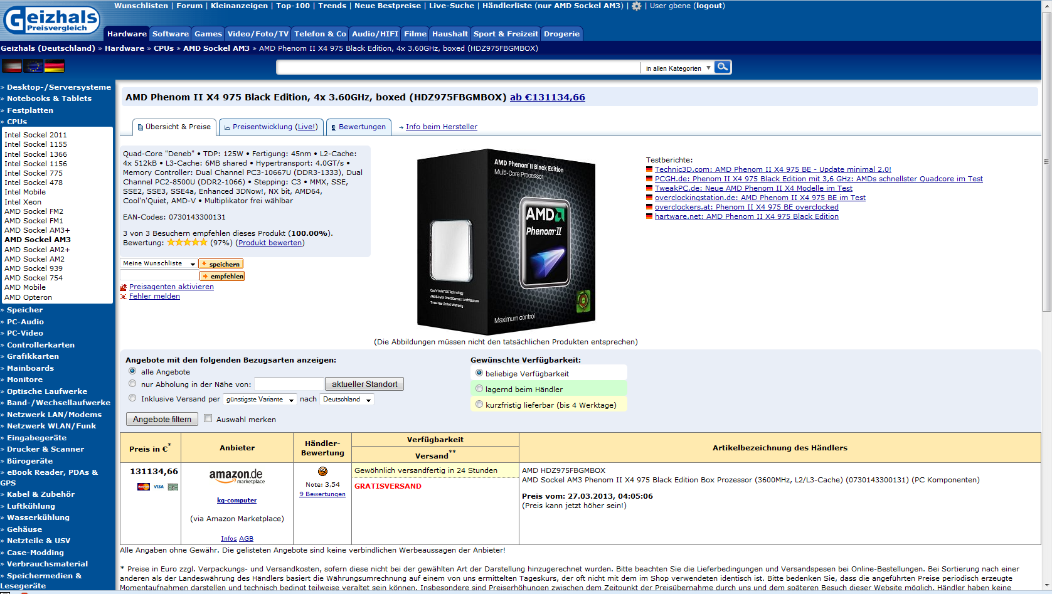Click the amazon.de marketplace logo
The width and height of the screenshot is (1052, 594).
236,476
